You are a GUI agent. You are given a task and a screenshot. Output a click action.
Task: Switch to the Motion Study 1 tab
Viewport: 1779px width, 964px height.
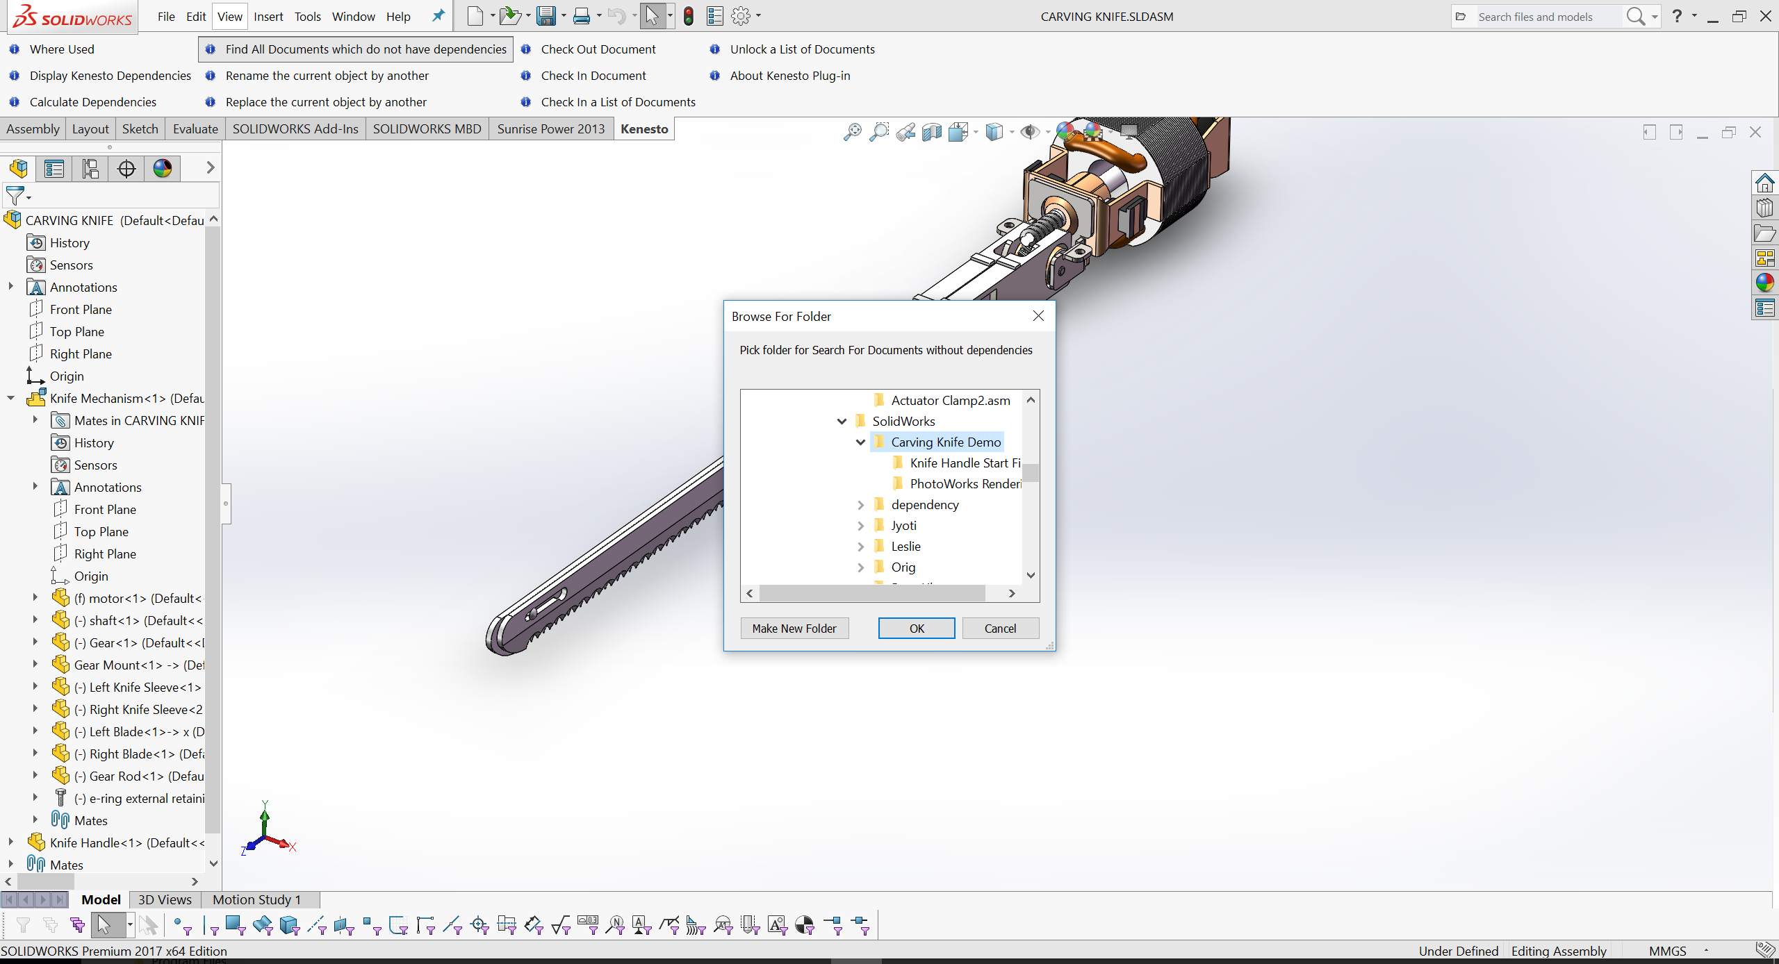[257, 899]
